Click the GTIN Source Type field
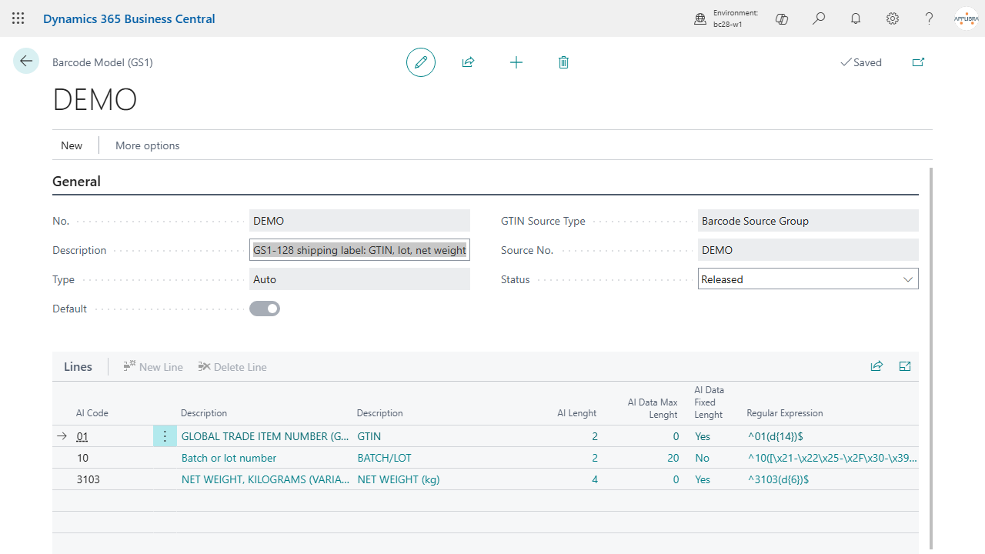985x554 pixels. (x=808, y=221)
